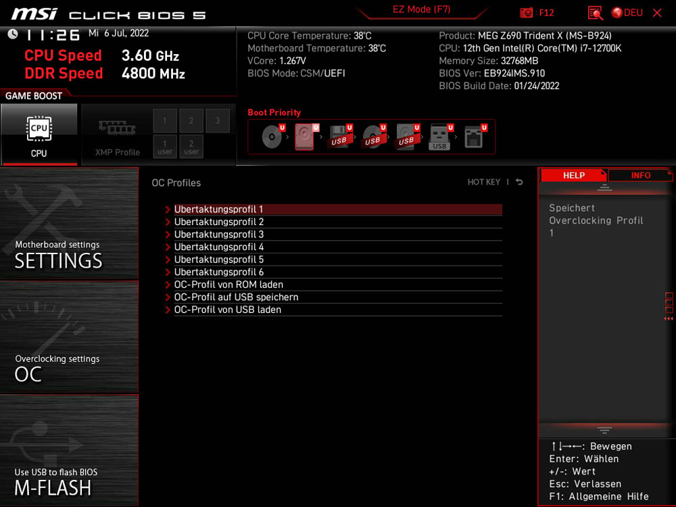Viewport: 676px width, 507px height.
Task: Select OC-Profil von ROM laden
Action: pos(338,285)
